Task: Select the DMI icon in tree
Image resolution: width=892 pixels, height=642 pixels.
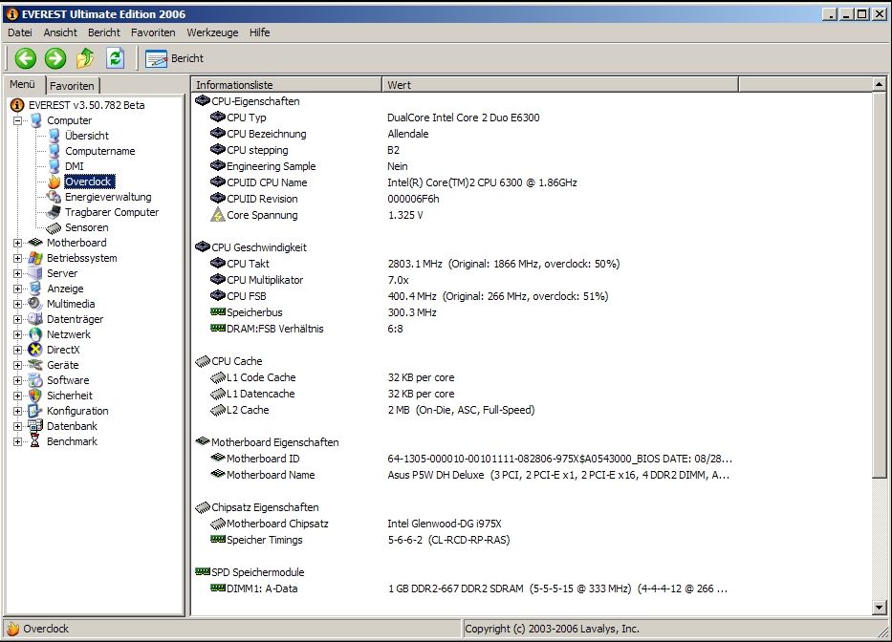Action: coord(54,166)
